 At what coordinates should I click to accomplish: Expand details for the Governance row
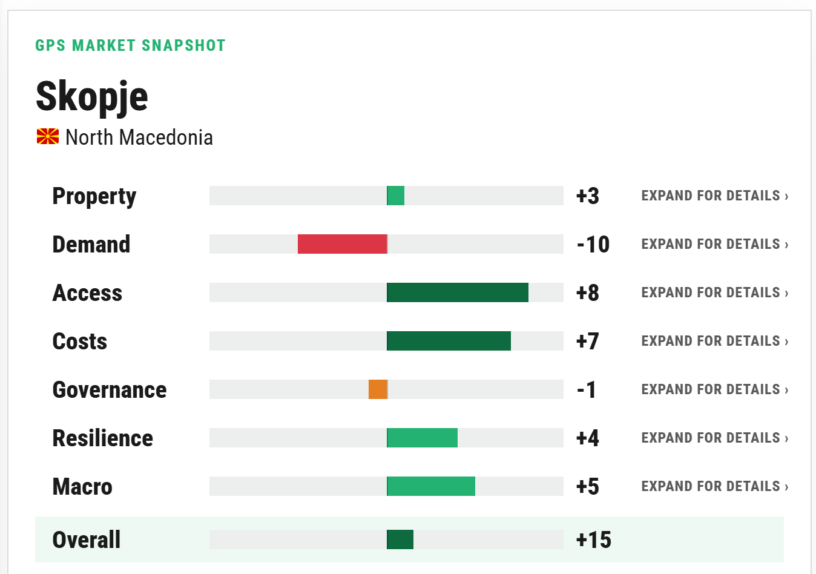[715, 389]
